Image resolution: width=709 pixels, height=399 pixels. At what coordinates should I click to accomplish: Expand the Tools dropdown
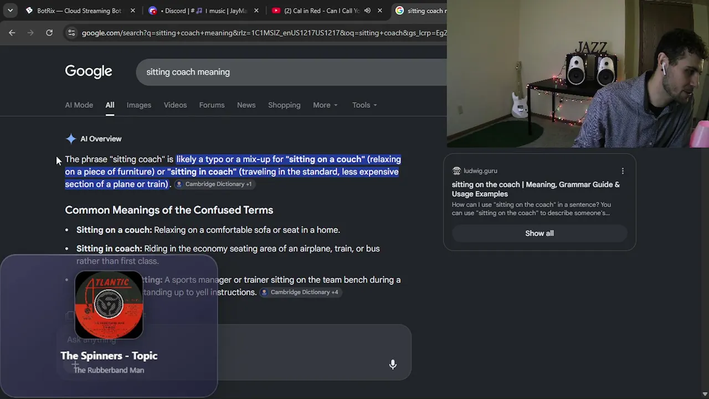364,105
